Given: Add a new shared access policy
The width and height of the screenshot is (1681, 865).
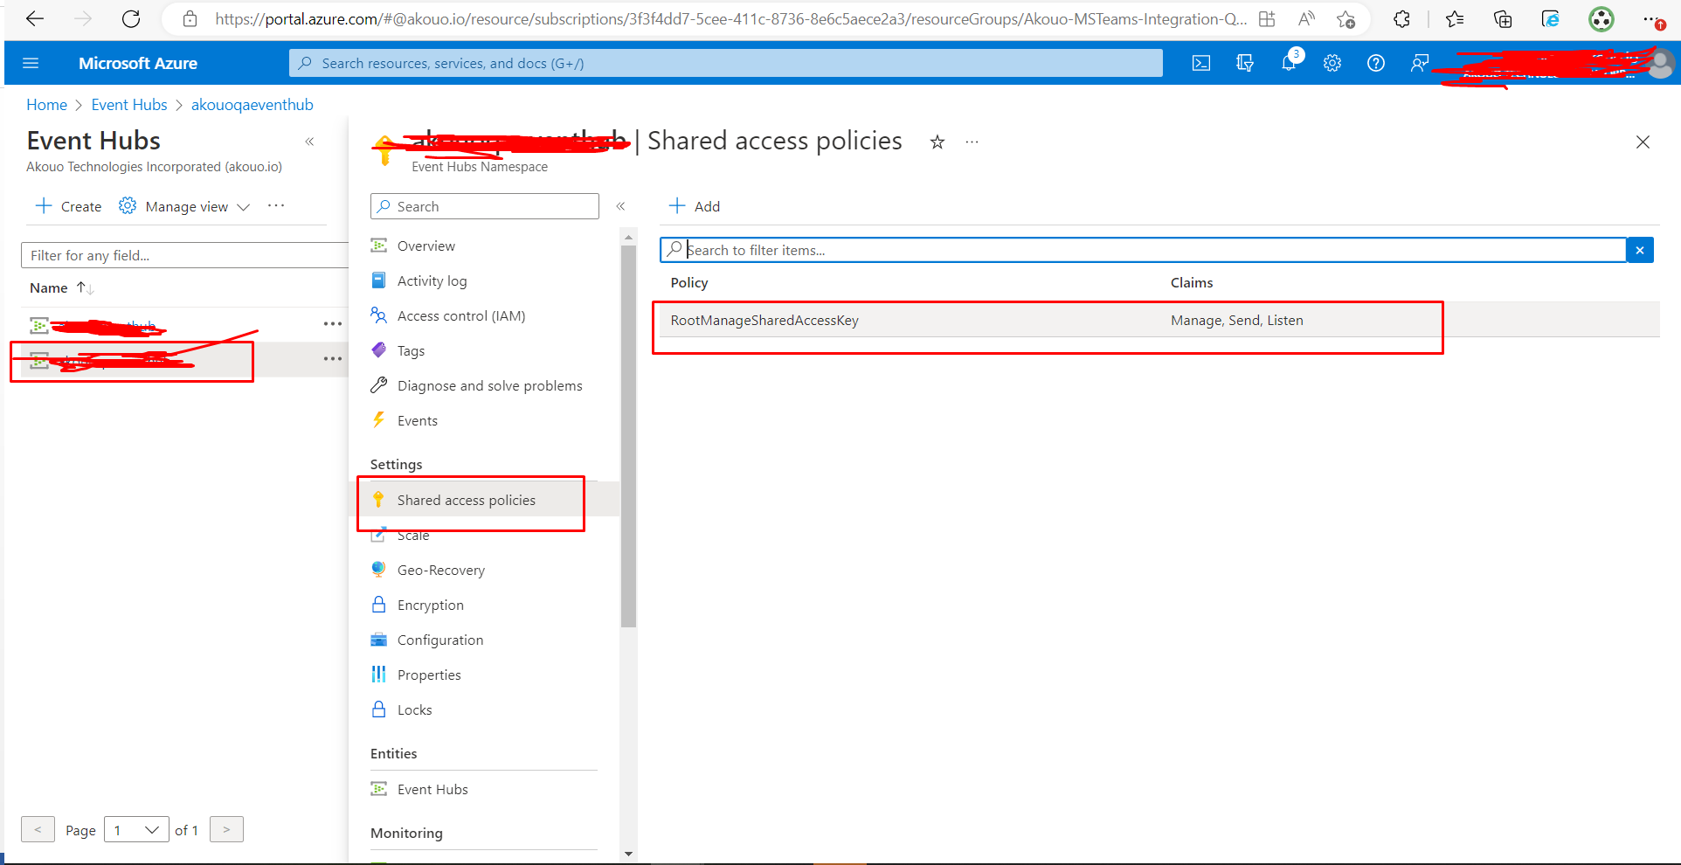Looking at the screenshot, I should pyautogui.click(x=694, y=205).
